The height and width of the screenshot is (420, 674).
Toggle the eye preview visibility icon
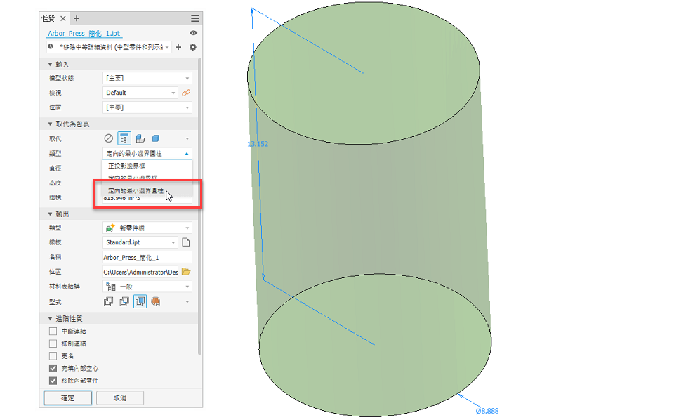pyautogui.click(x=194, y=33)
